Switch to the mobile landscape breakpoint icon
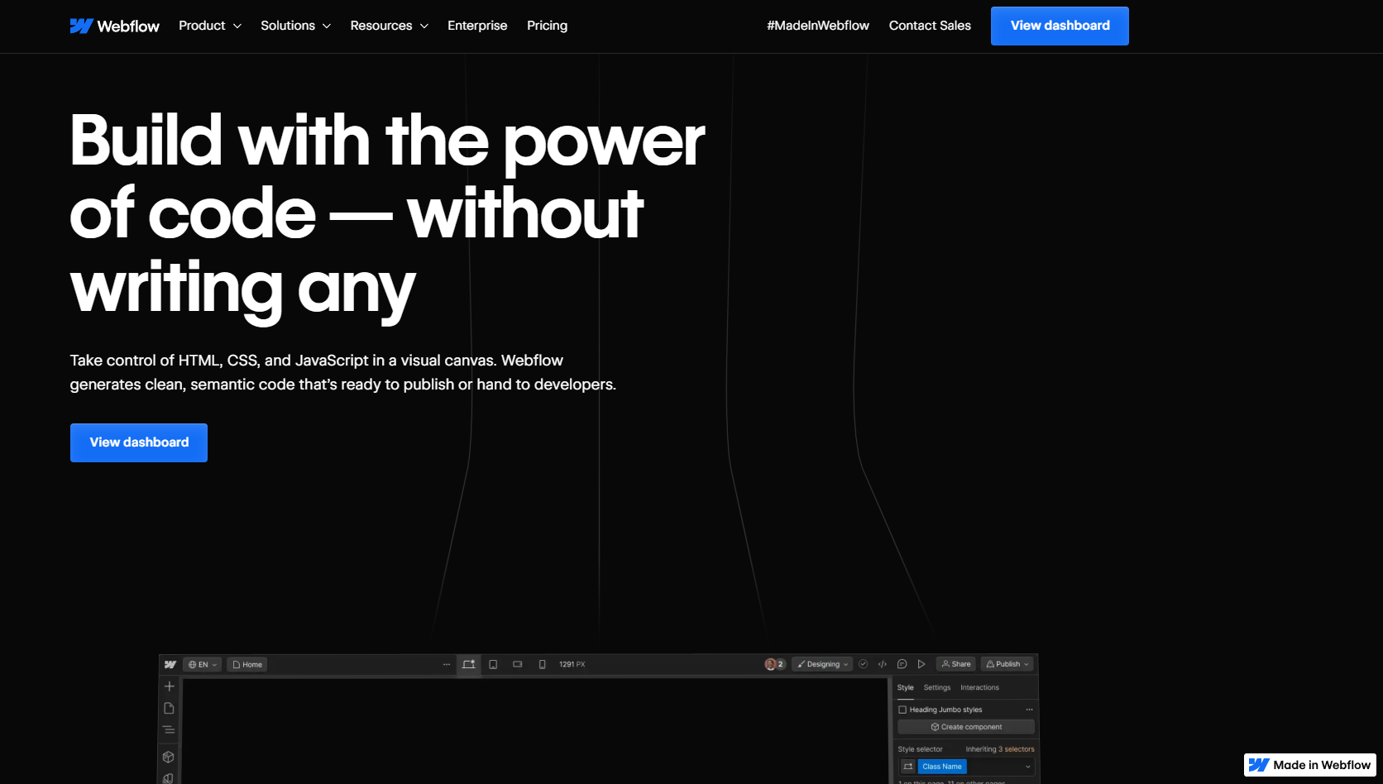 pyautogui.click(x=518, y=664)
